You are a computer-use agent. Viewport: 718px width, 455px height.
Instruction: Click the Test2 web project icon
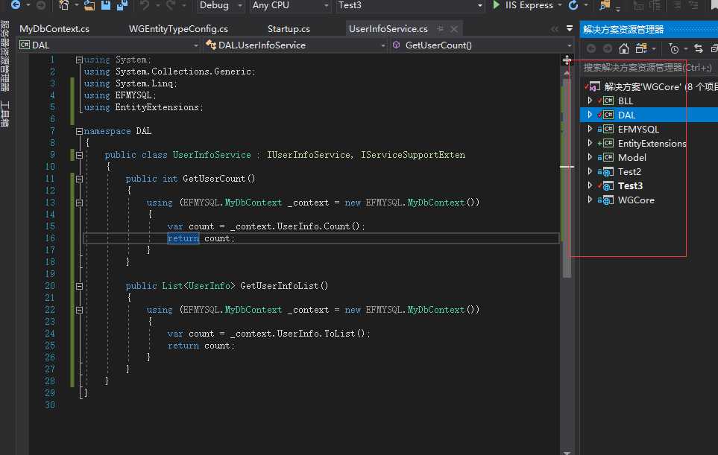[x=608, y=172]
